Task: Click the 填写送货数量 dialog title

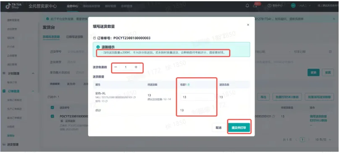Action: point(104,26)
